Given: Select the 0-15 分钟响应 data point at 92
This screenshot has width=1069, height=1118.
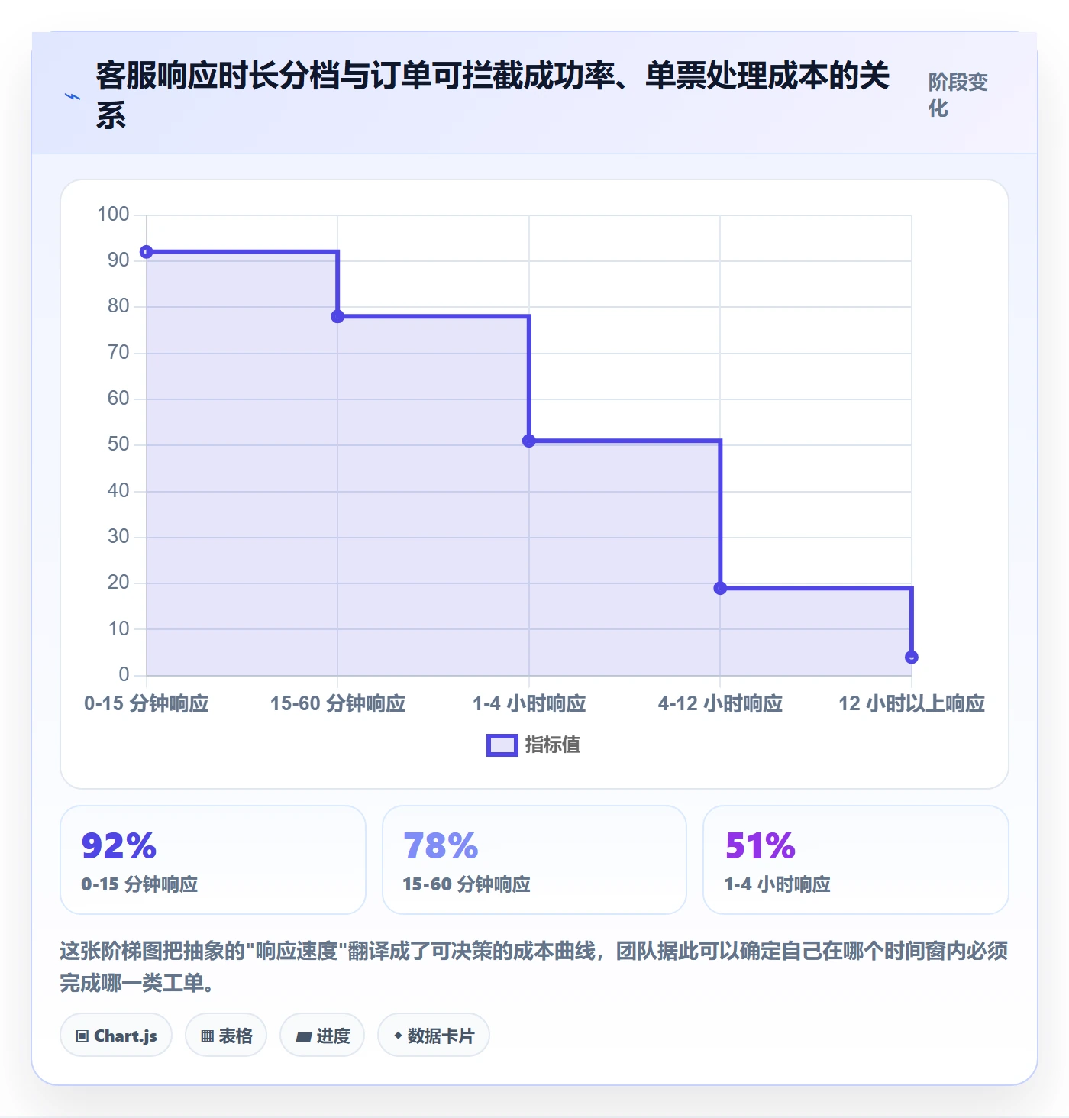Looking at the screenshot, I should coord(147,252).
